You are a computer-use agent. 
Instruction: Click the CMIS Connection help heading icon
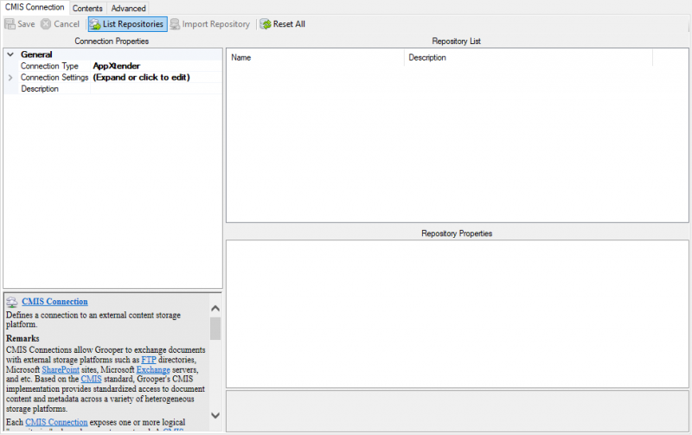click(x=12, y=302)
